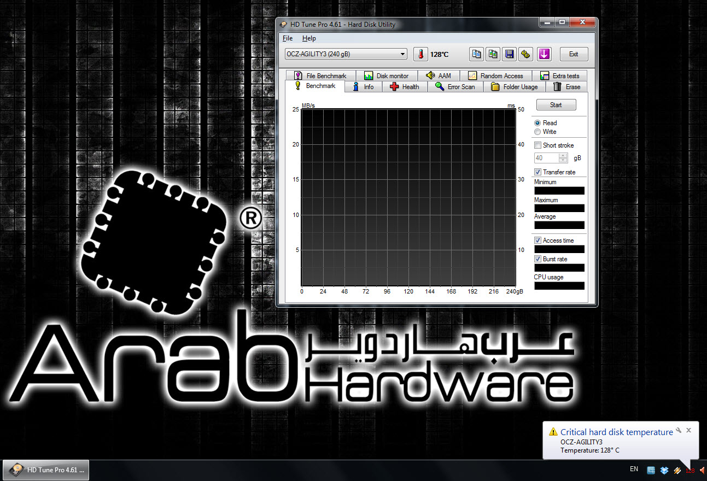Open the Extra tests tab
The image size is (707, 481).
click(560, 76)
